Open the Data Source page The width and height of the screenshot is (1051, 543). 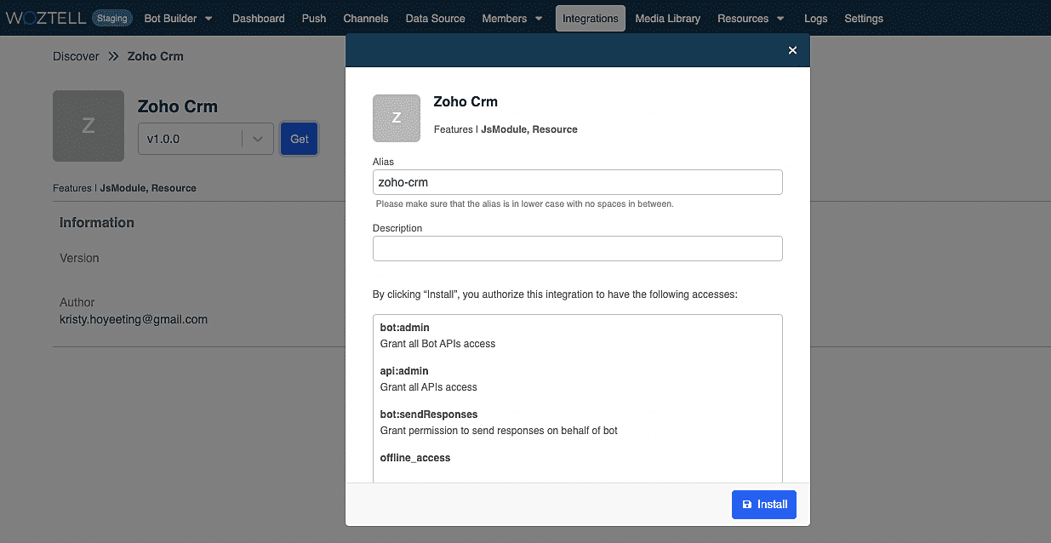click(436, 19)
